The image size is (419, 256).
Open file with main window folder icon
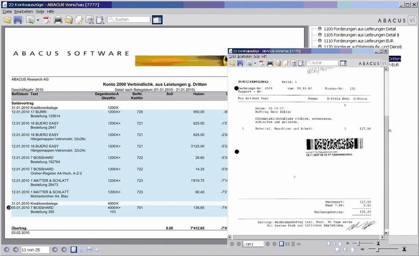pos(7,20)
